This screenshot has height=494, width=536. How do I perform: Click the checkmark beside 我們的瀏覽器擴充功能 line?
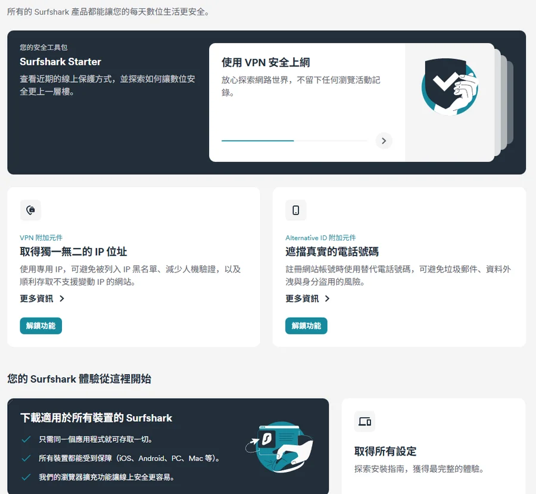coord(26,477)
